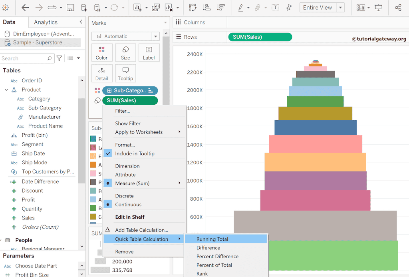Select the Continuous option
409x277 pixels.
128,205
